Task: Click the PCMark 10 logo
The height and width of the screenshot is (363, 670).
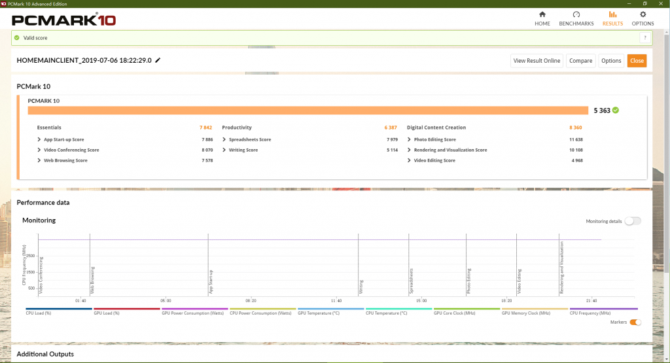Action: [x=64, y=20]
